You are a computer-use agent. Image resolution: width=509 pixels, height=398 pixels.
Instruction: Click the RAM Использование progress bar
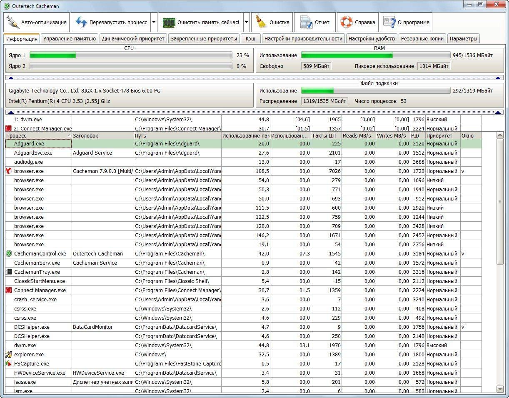(376, 55)
